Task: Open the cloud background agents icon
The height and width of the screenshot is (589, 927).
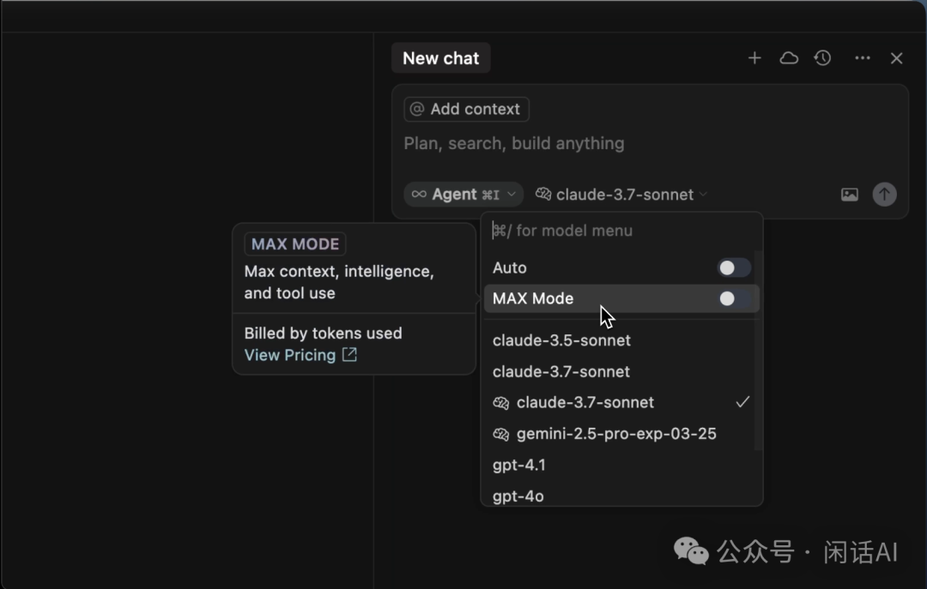Action: click(789, 58)
